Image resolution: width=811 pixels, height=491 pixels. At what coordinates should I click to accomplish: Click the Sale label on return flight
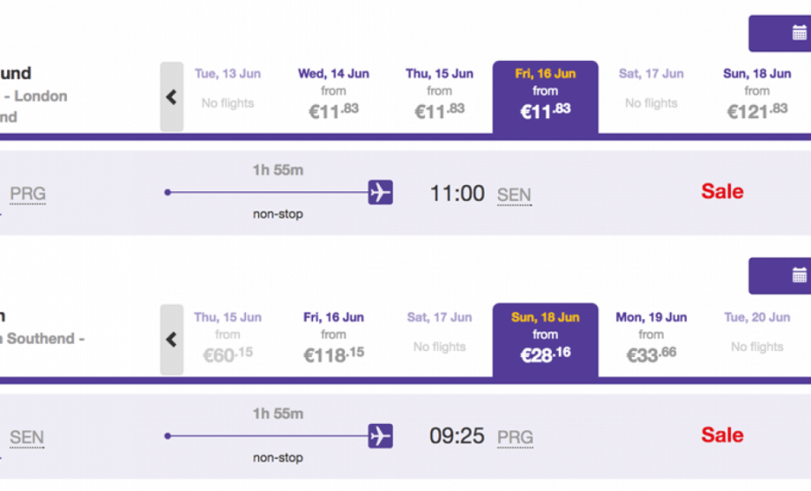(x=722, y=435)
